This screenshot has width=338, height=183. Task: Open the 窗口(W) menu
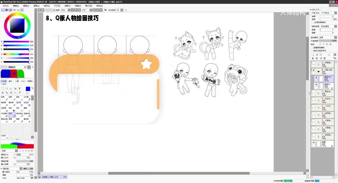coord(89,6)
